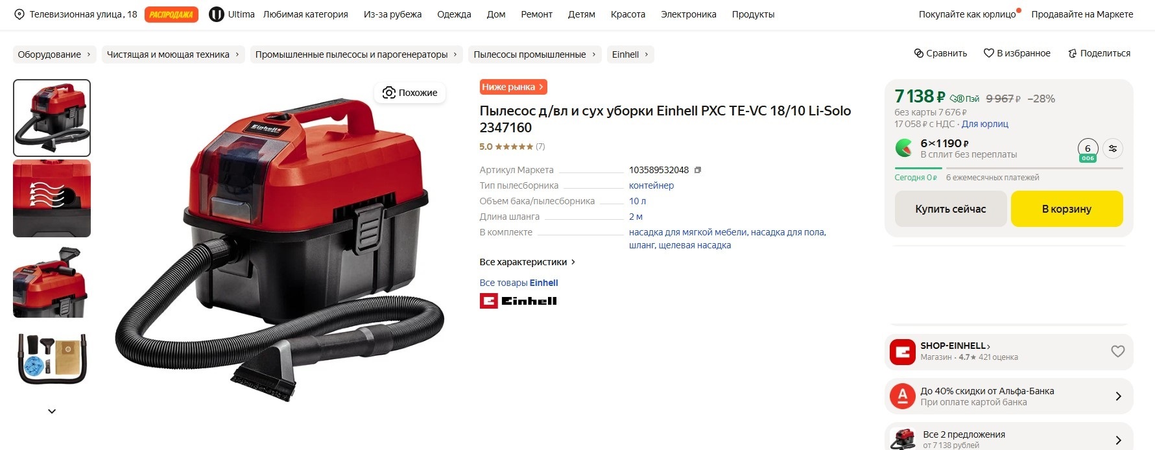1155x450 pixels.
Task: Expand Все характеристики link
Action: click(x=527, y=262)
